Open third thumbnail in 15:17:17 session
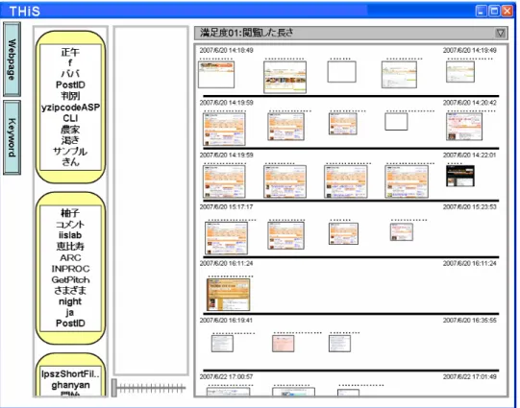The width and height of the screenshot is (520, 408). click(343, 233)
